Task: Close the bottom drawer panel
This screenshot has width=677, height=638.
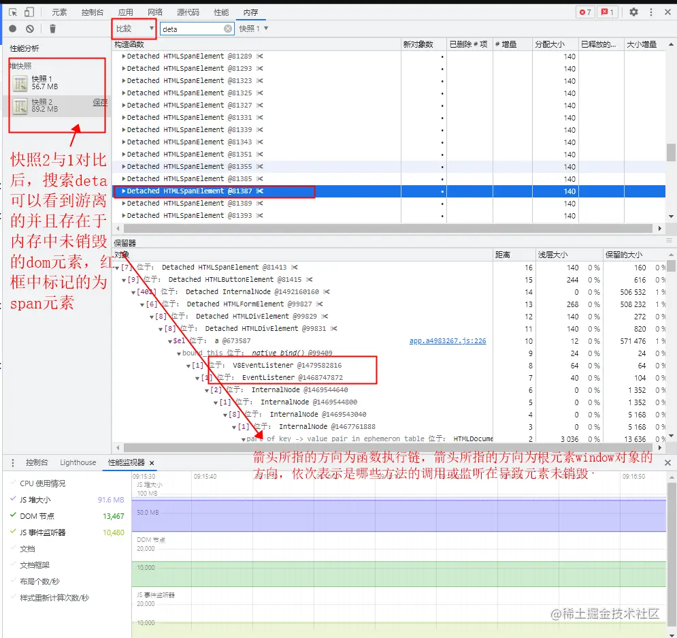Action: [x=667, y=462]
